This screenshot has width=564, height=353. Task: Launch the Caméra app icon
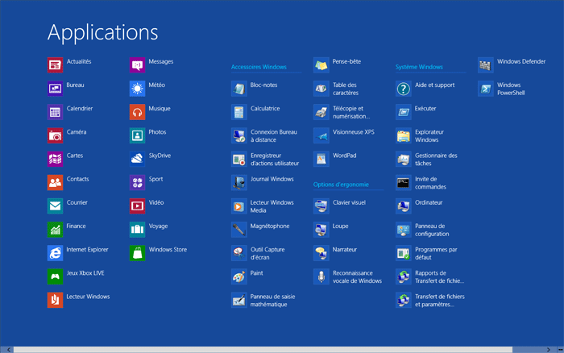coord(55,135)
